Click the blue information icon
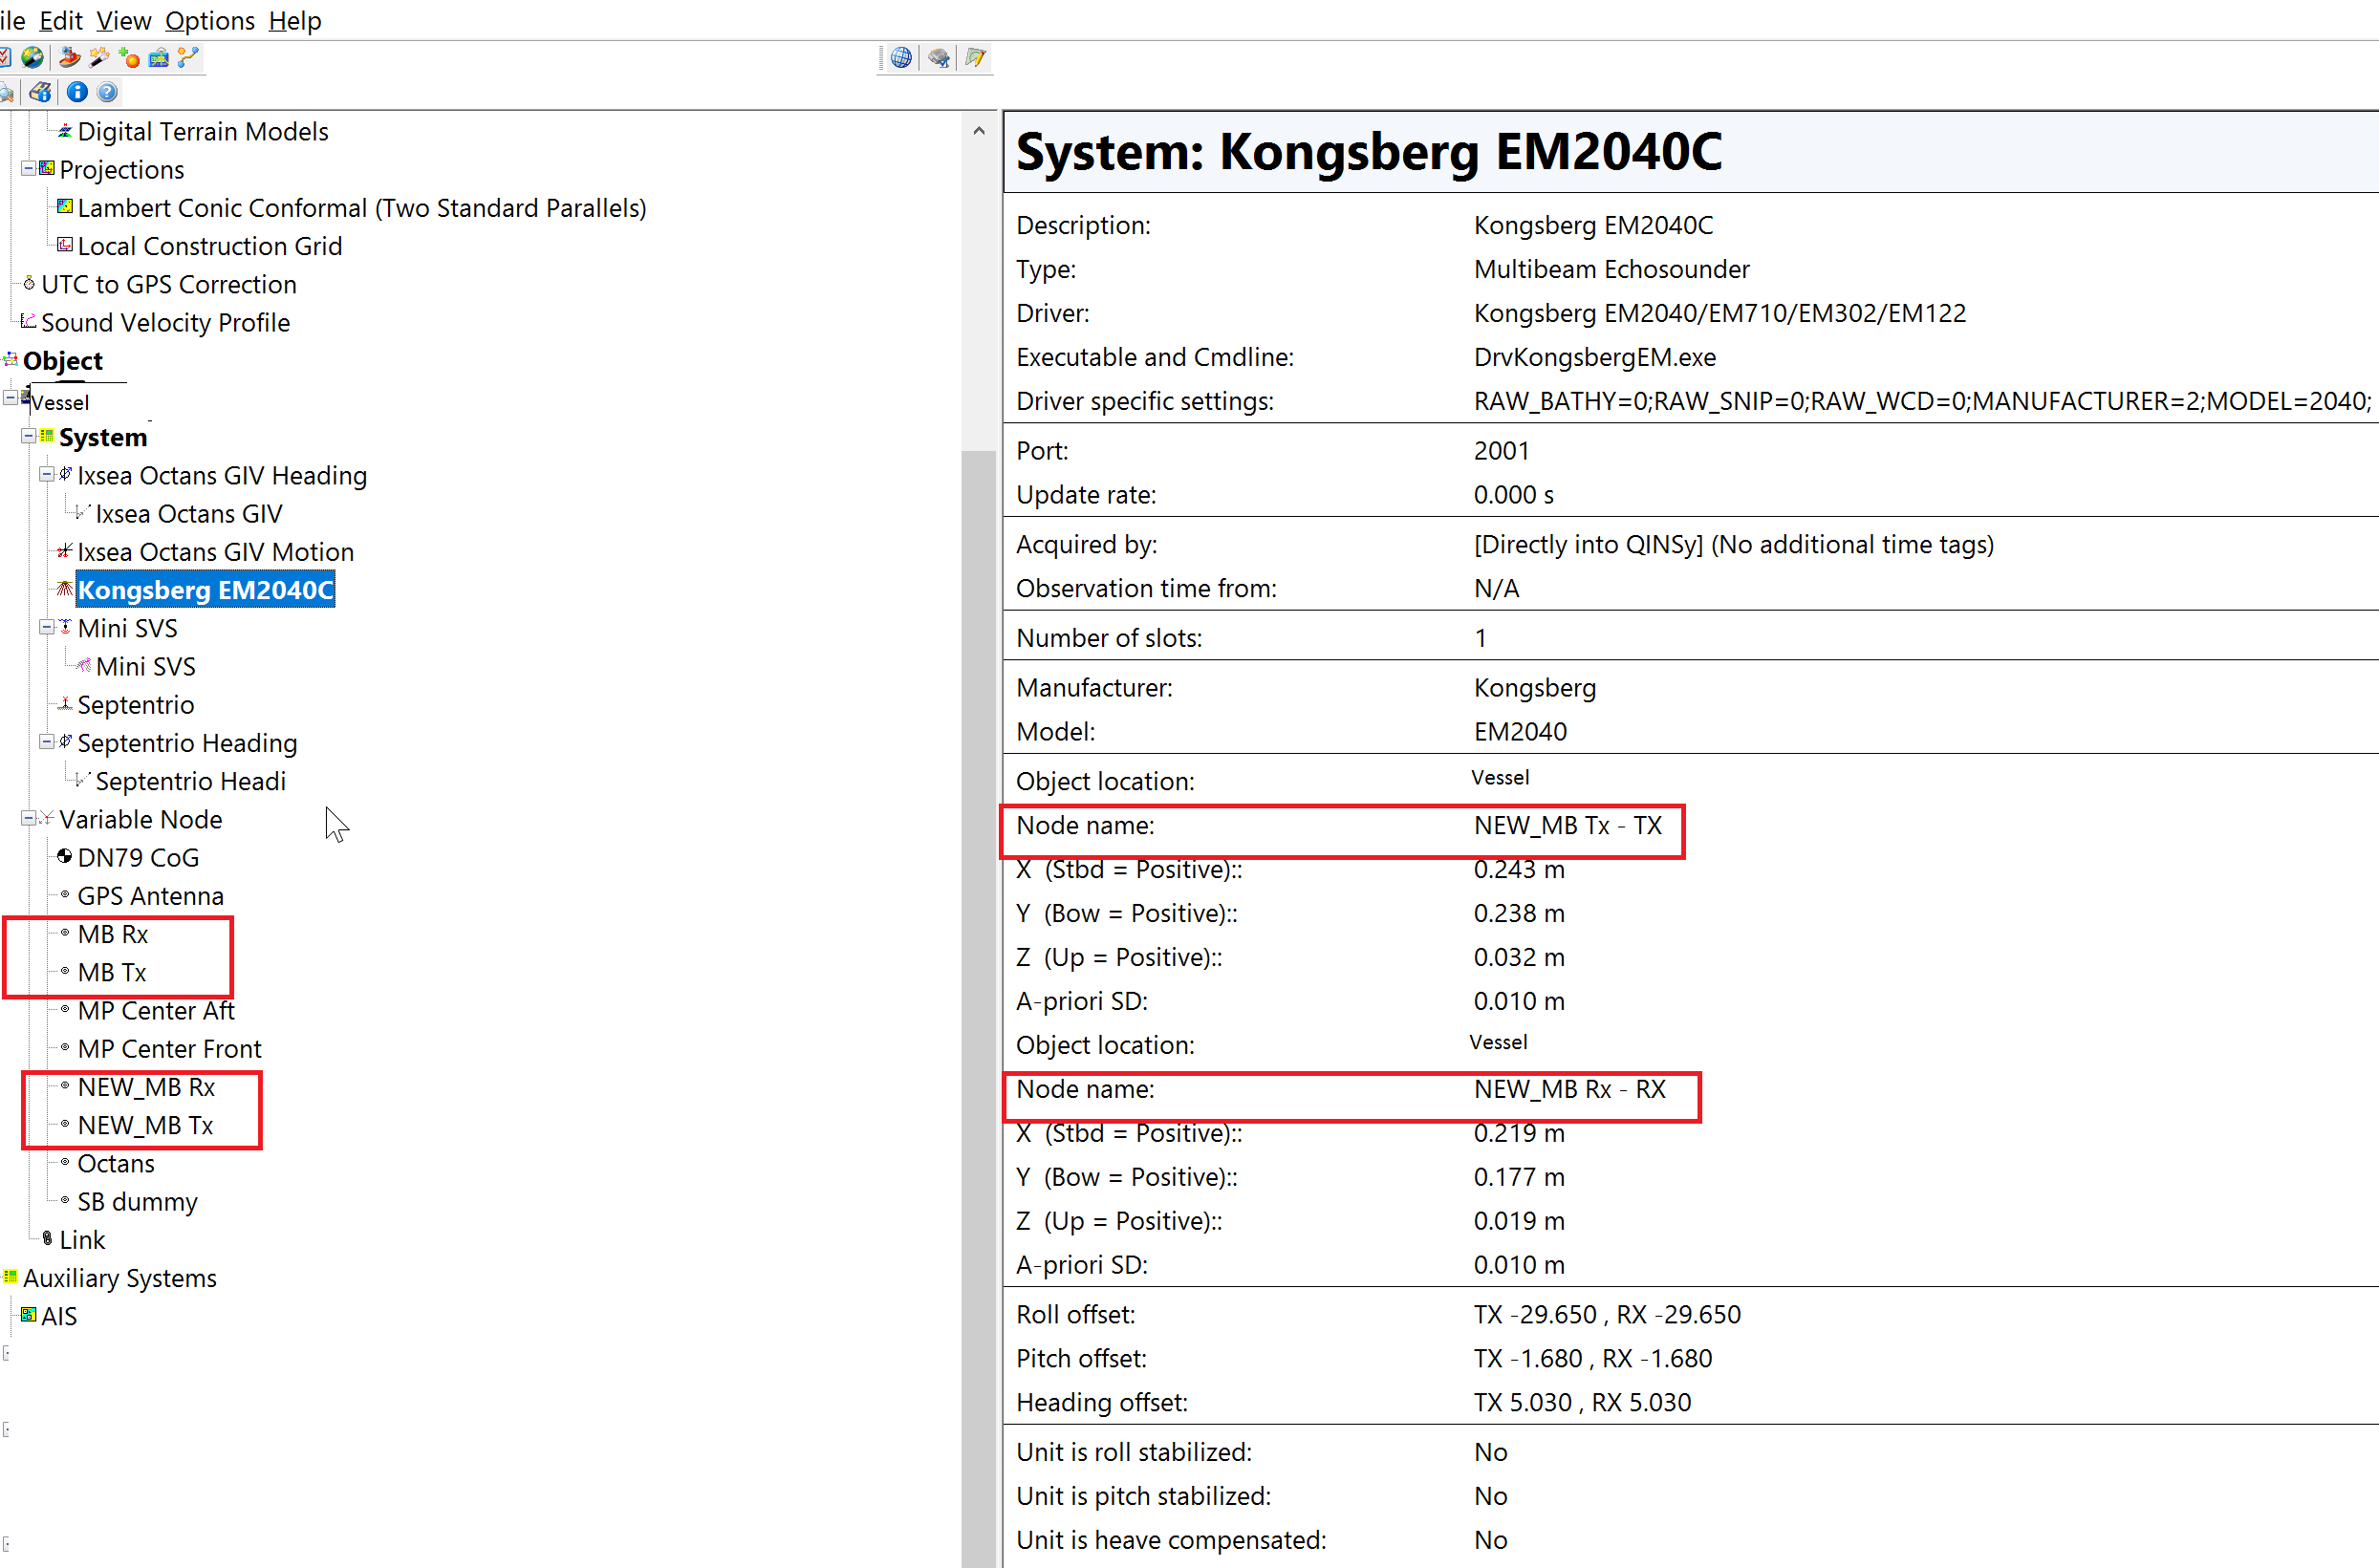Image resolution: width=2379 pixels, height=1568 pixels. click(x=77, y=92)
